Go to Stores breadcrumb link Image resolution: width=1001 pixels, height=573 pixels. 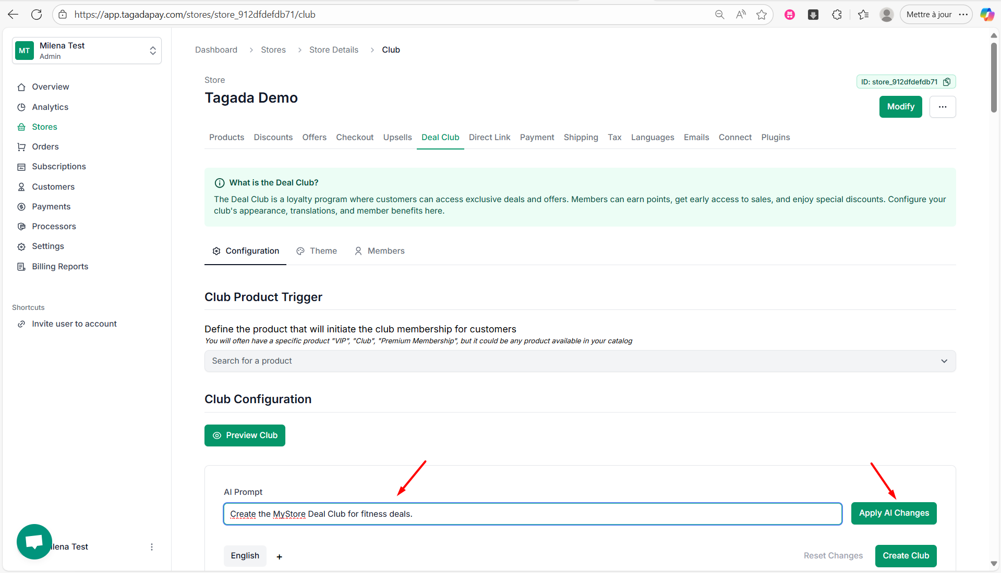pyautogui.click(x=273, y=50)
